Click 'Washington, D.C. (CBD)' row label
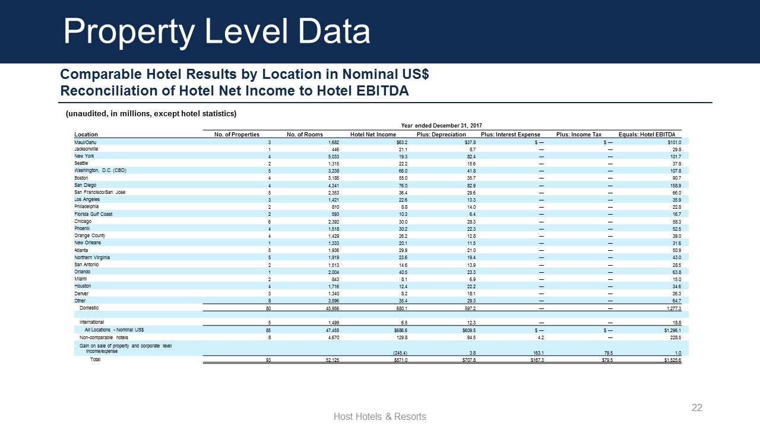The height and width of the screenshot is (427, 760). 100,170
